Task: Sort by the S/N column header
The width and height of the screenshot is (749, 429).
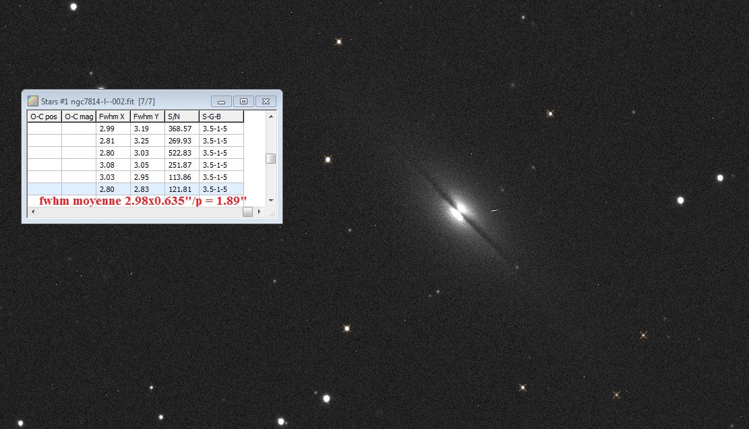Action: (x=182, y=117)
